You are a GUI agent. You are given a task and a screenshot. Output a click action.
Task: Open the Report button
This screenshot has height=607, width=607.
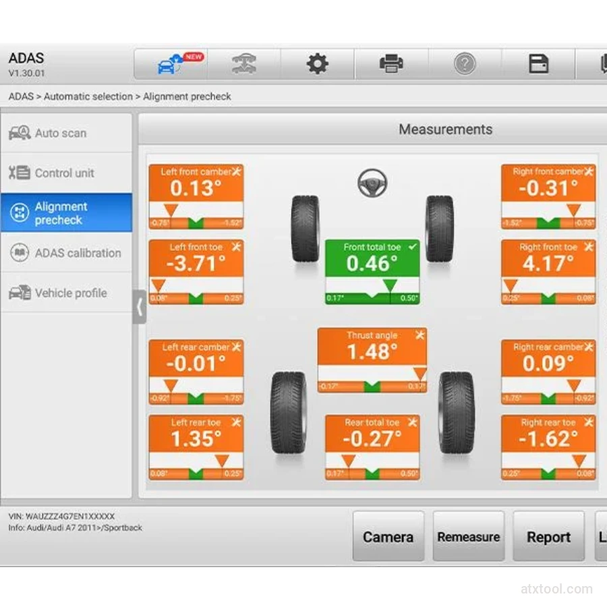[548, 537]
